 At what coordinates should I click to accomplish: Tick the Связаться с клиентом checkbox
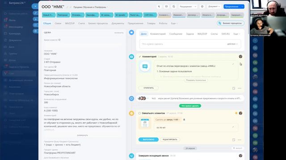139,113
